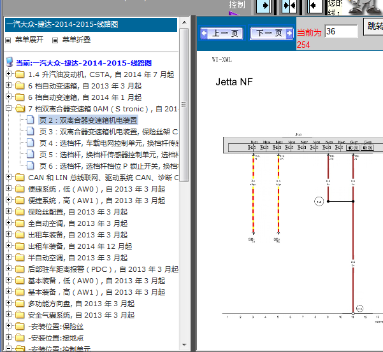Click the 一汽大众-捷达-2014-2015-线路图 header bar

(91, 24)
